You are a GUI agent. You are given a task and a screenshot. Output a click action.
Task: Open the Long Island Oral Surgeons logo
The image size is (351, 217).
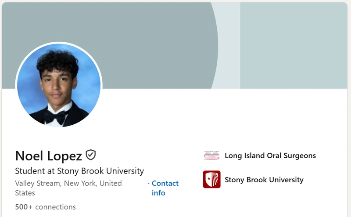tap(211, 156)
